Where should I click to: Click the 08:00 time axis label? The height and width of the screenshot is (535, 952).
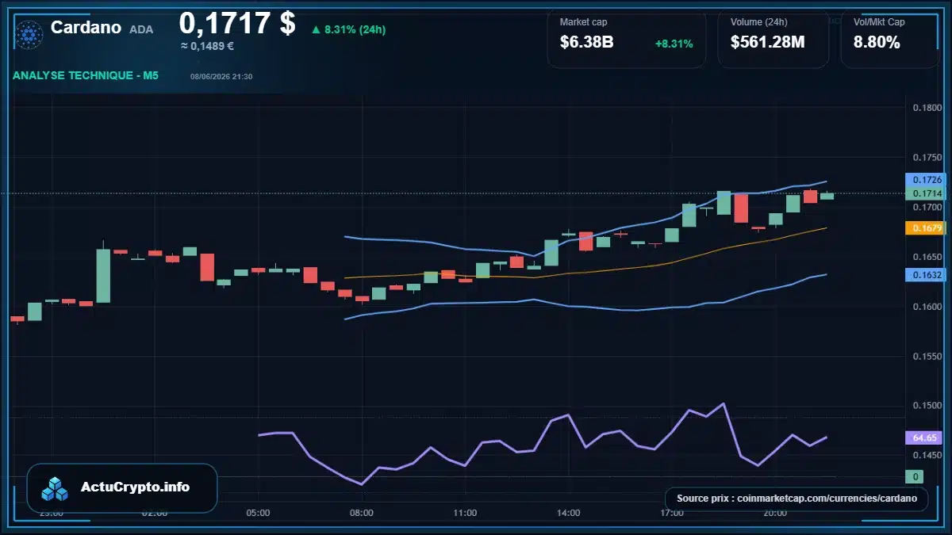(x=361, y=513)
